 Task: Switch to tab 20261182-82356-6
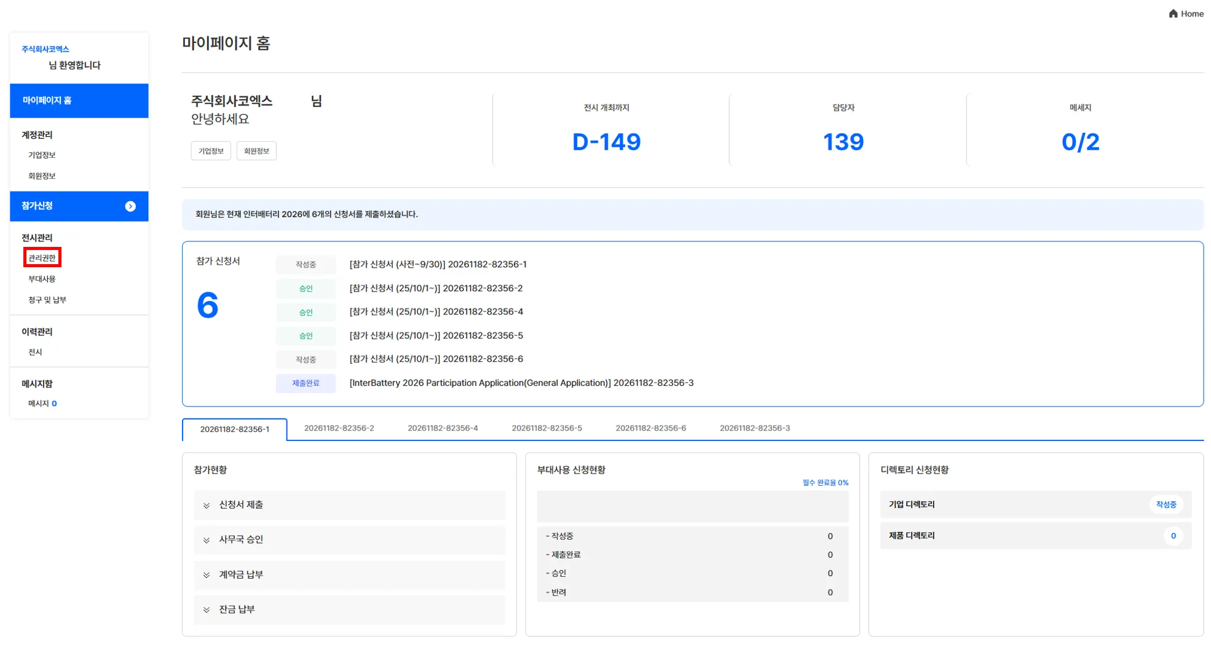(650, 428)
